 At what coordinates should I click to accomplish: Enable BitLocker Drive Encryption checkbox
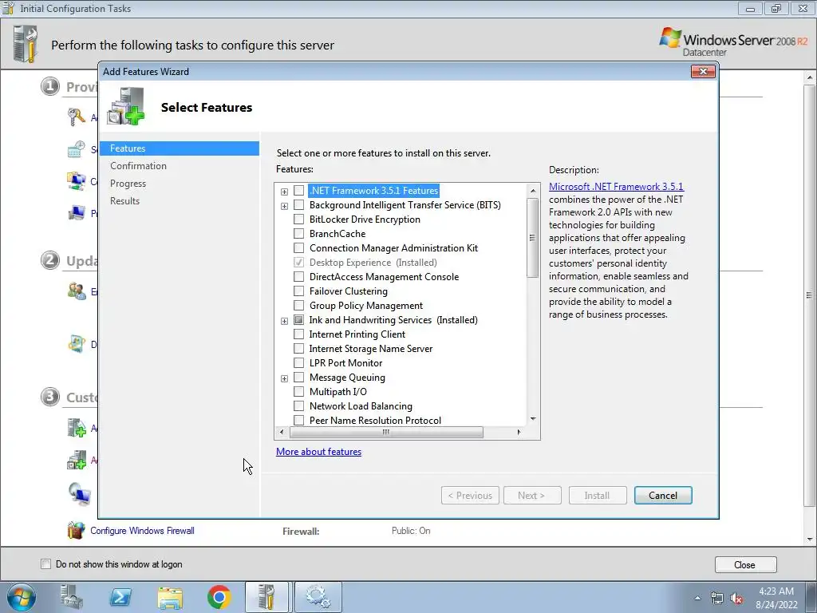(x=299, y=219)
